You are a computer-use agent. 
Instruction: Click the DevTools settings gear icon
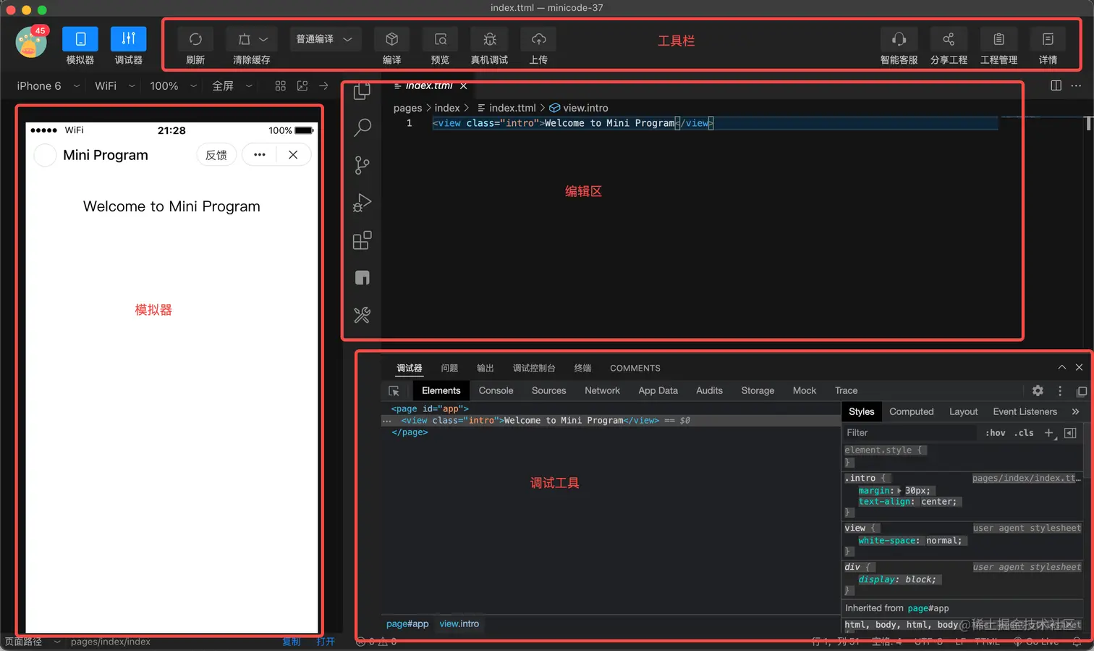tap(1038, 391)
